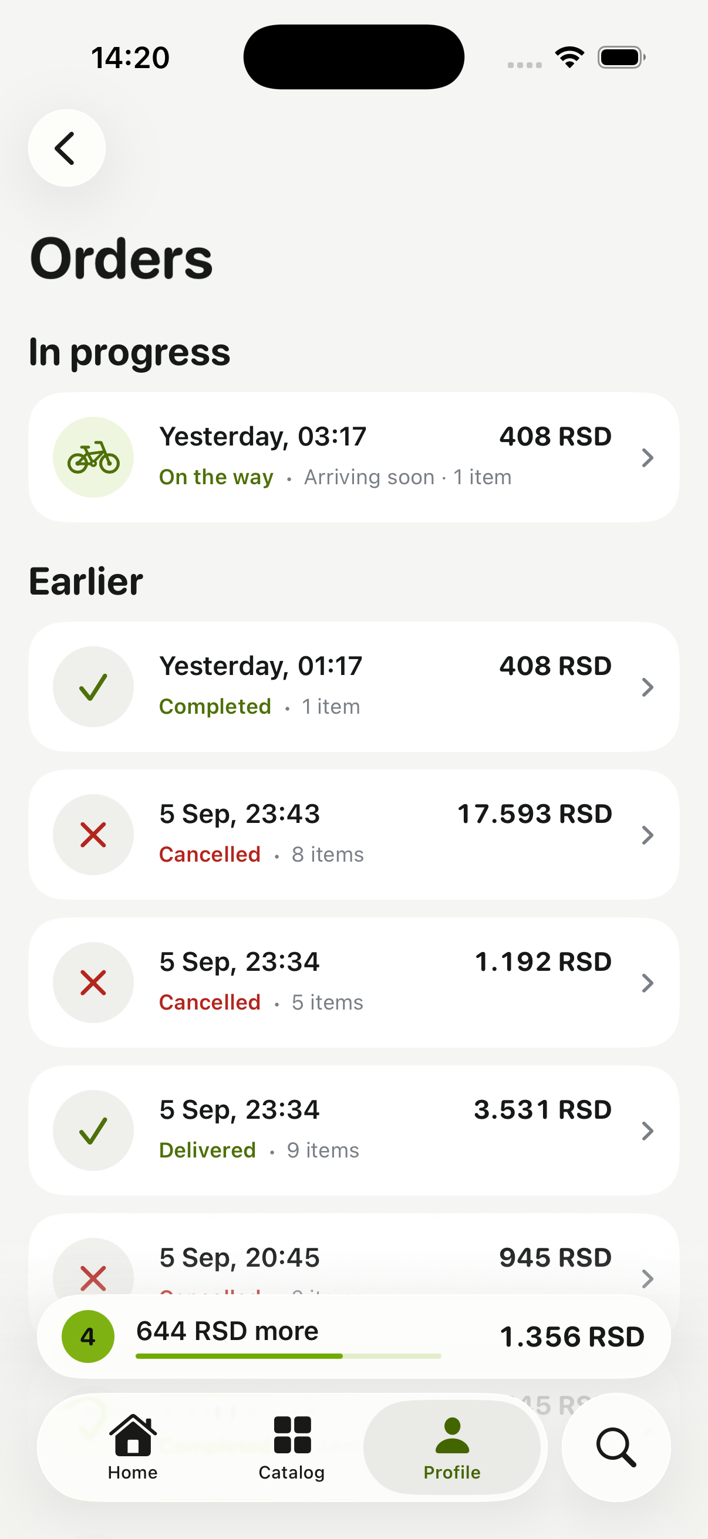Expand the On the way order chevron
This screenshot has width=708, height=1539.
[x=647, y=458]
